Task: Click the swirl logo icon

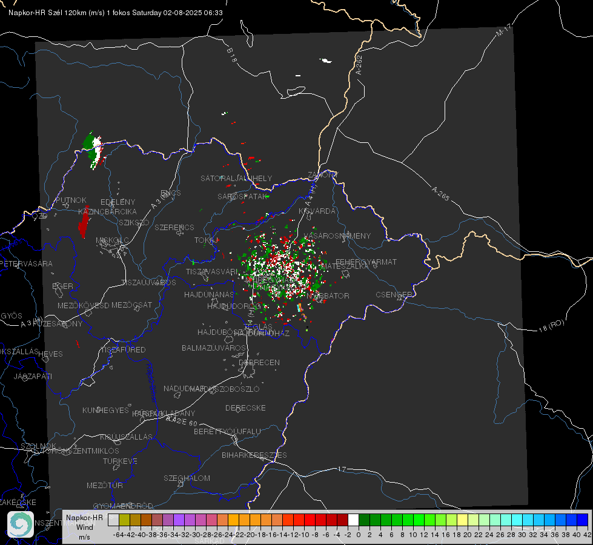Action: pos(21,524)
